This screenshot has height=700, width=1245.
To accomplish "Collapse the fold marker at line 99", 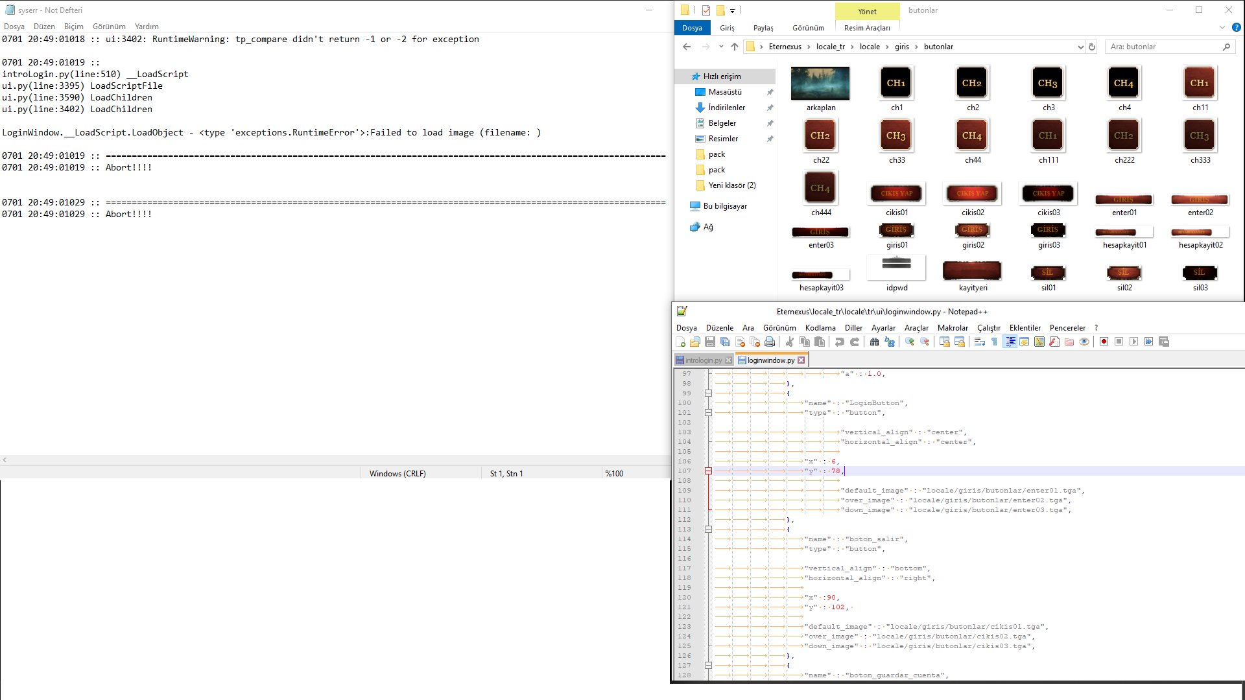I will pos(708,393).
